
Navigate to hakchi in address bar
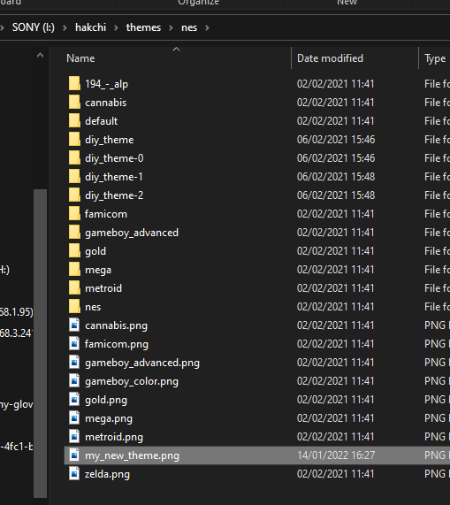pyautogui.click(x=90, y=27)
